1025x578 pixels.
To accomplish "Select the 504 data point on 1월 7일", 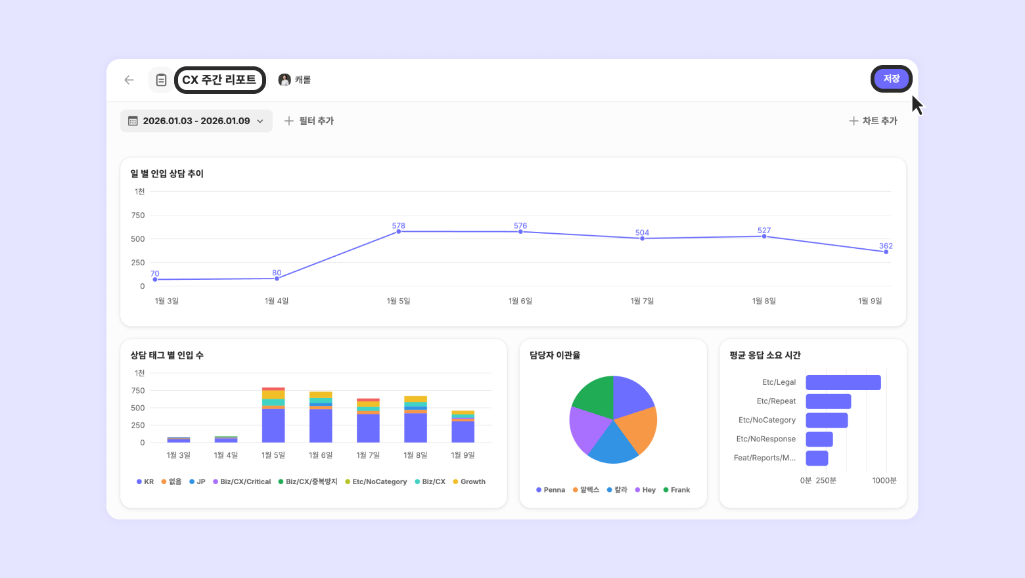I will [643, 238].
